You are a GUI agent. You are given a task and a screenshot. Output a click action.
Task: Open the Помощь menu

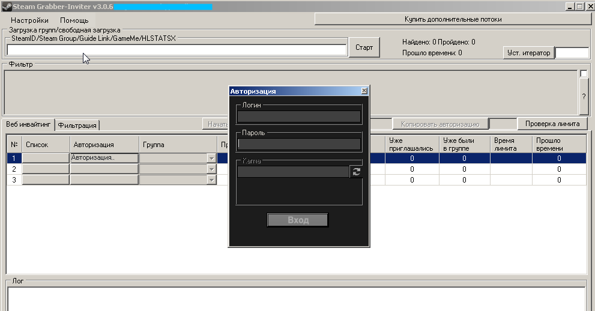[x=74, y=20]
